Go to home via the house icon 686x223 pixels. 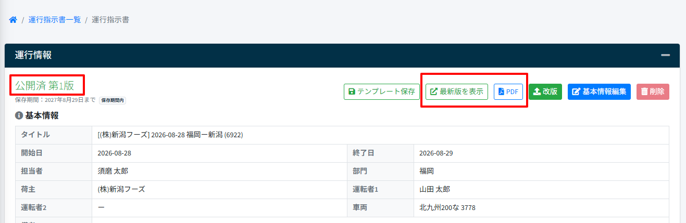click(13, 20)
